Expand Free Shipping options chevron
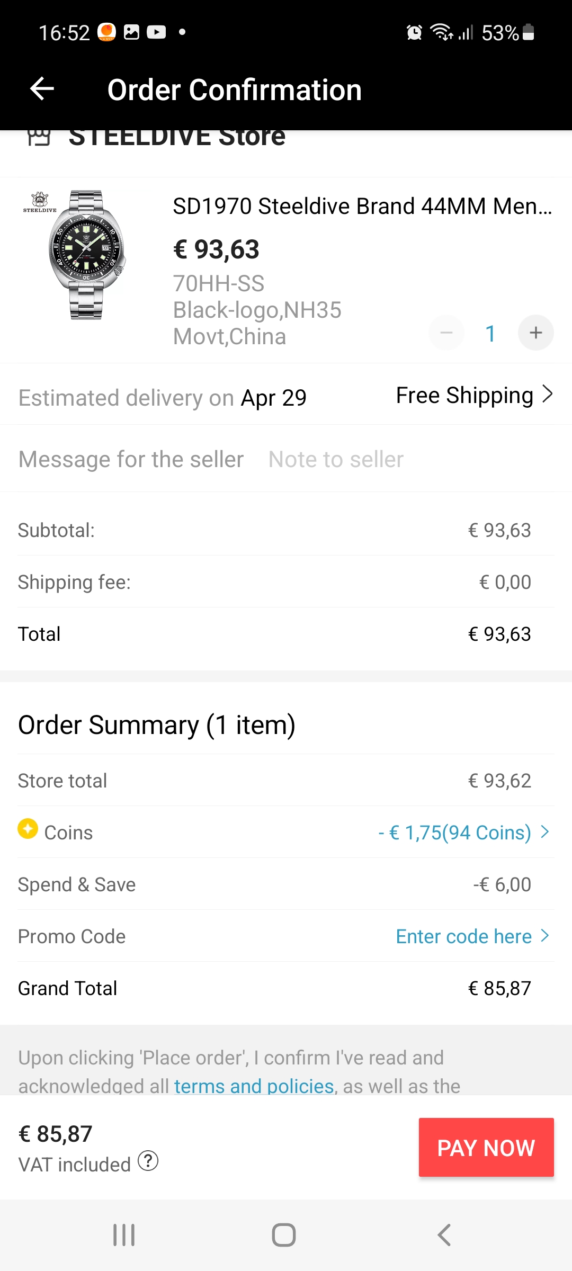The width and height of the screenshot is (572, 1271). tap(548, 395)
